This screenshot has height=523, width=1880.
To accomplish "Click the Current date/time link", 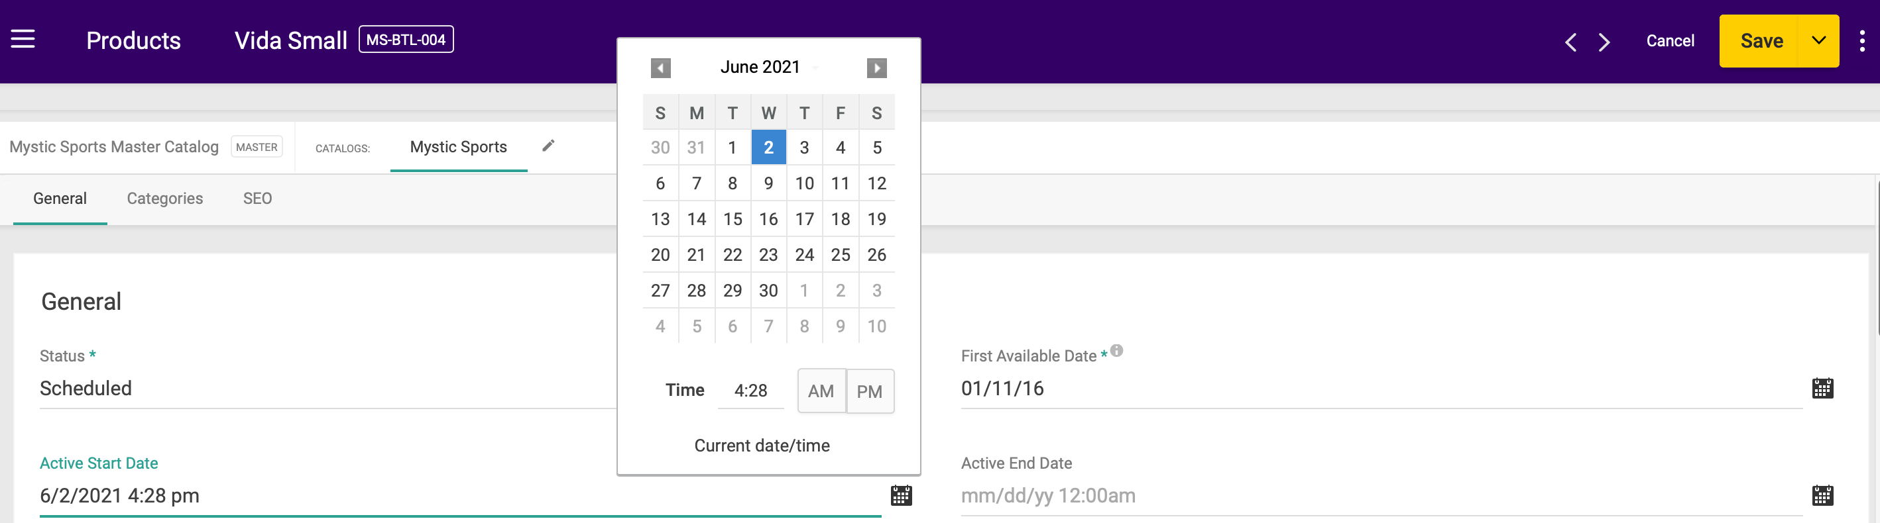I will (x=761, y=445).
